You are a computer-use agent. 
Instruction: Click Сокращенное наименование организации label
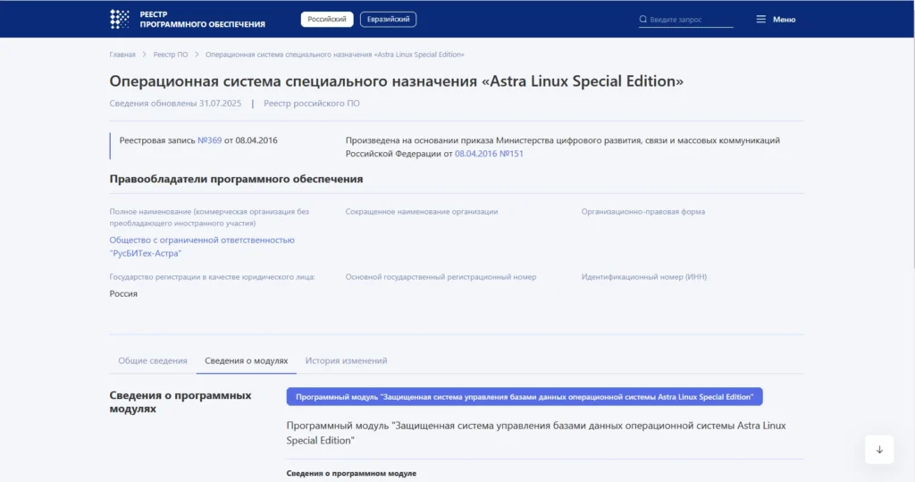422,212
